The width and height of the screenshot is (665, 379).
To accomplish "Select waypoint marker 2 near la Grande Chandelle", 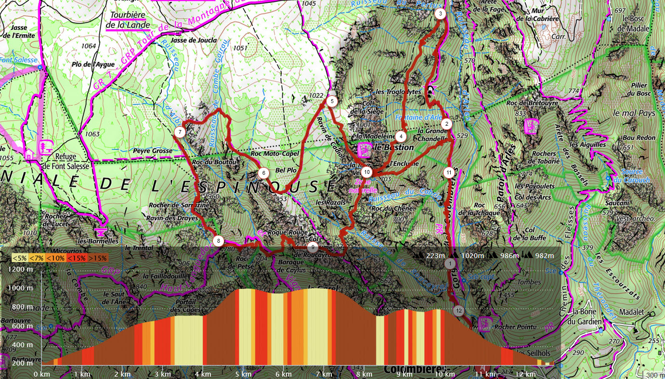I will (x=447, y=124).
